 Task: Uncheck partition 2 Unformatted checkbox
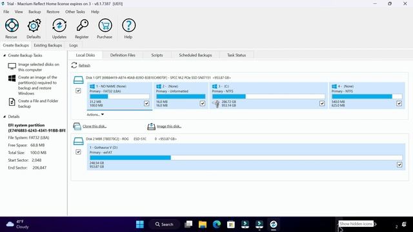[202, 103]
